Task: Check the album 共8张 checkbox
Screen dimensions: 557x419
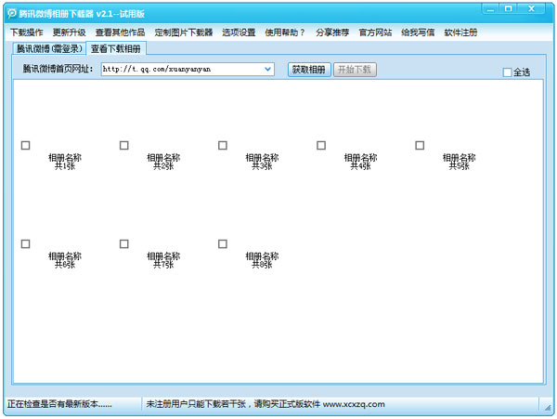Action: coord(223,243)
